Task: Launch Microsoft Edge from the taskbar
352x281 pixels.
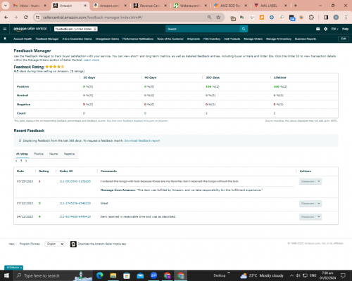Action: [x=100, y=275]
